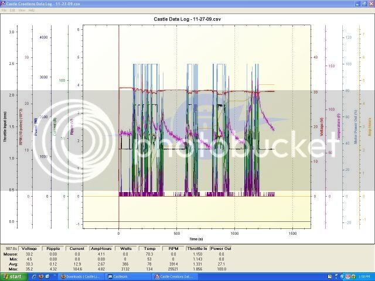The height and width of the screenshot is (281, 375).
Task: Click the Throttle Input axis label
Action: 5,126
